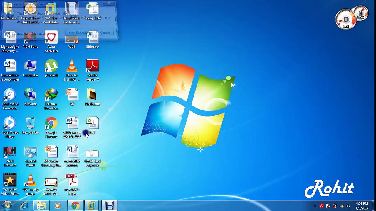Switch to VMware Workstation on the taskbar
Screen dimensions: 376x211
(x=92, y=206)
